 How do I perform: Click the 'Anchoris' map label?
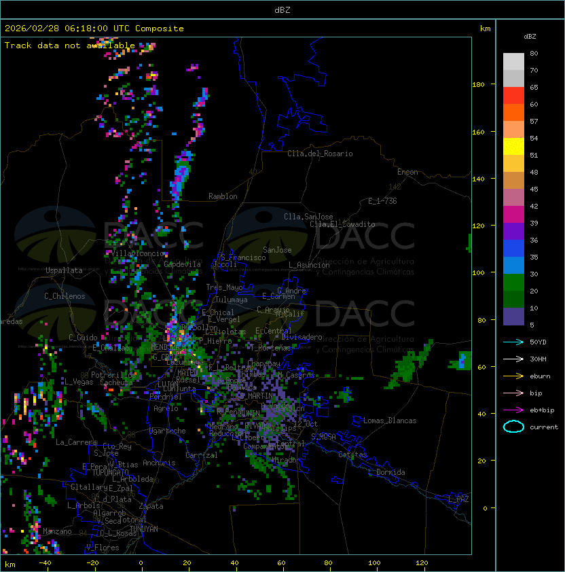pyautogui.click(x=159, y=463)
